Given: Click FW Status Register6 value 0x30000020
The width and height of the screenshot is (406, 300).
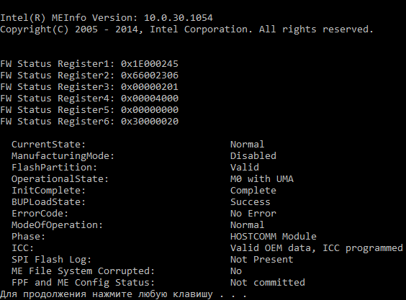Looking at the screenshot, I should point(150,122).
